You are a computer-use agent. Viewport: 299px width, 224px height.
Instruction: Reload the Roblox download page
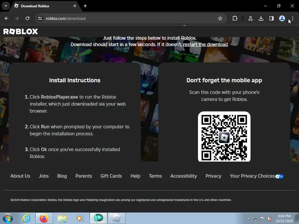click(x=27, y=18)
